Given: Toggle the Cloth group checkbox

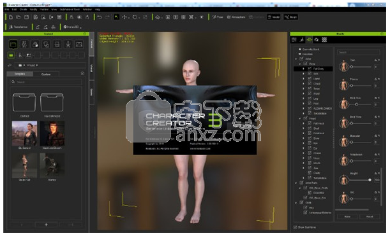Looking at the screenshot, I should click(x=301, y=202).
